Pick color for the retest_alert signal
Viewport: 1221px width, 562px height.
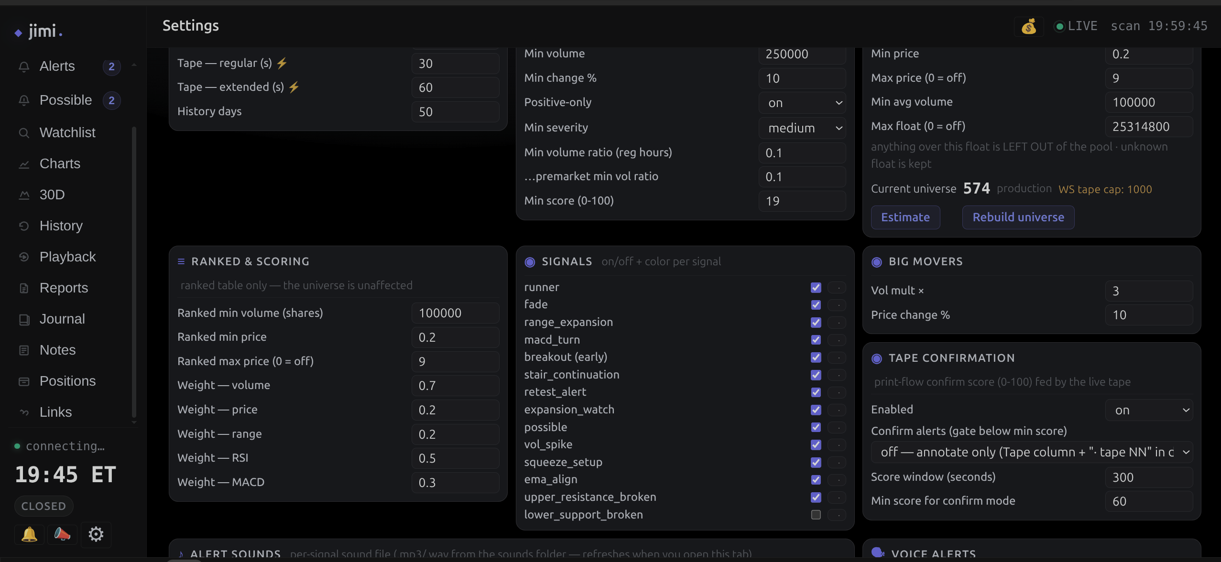837,392
